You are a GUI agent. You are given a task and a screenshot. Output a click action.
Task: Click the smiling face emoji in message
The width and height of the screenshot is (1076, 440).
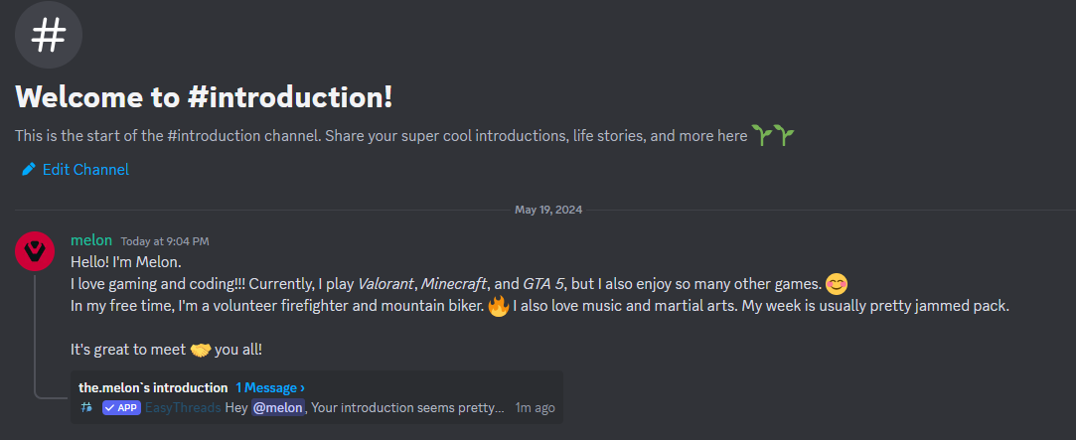(x=837, y=284)
